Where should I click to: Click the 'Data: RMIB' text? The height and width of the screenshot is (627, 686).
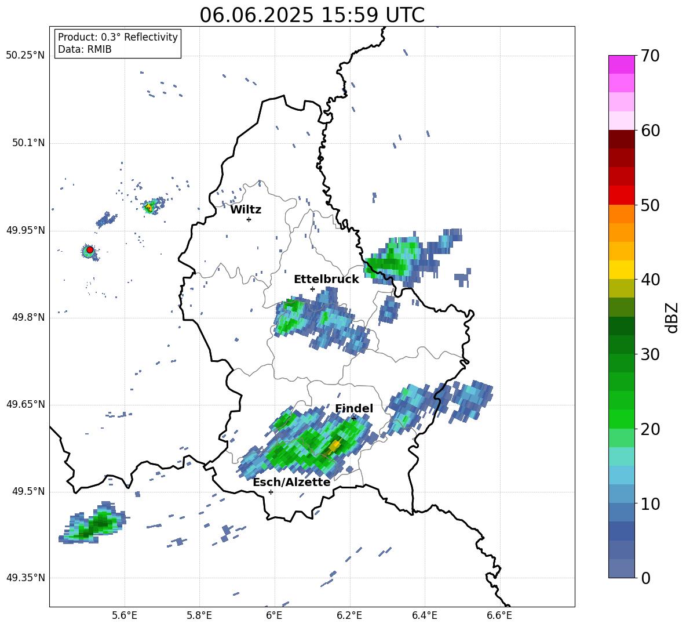[x=85, y=49]
